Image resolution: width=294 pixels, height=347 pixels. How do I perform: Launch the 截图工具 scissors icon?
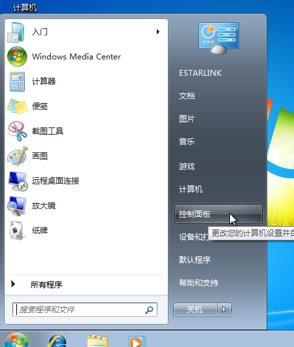(x=17, y=131)
